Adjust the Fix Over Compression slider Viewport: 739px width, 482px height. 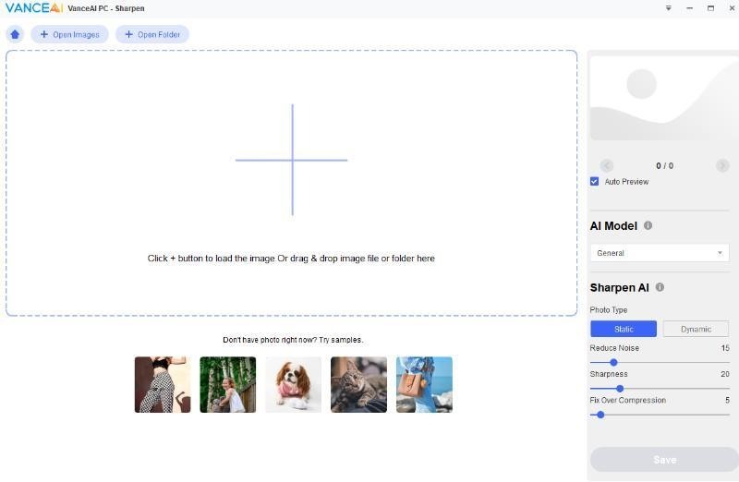(600, 415)
